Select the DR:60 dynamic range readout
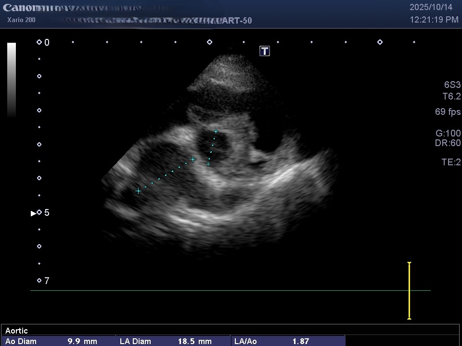462x346 pixels. [448, 143]
